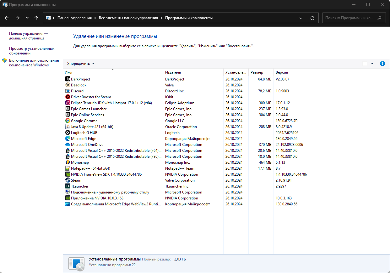This screenshot has width=390, height=273.
Task: Open the view options dropdown arrow
Action: 372,64
